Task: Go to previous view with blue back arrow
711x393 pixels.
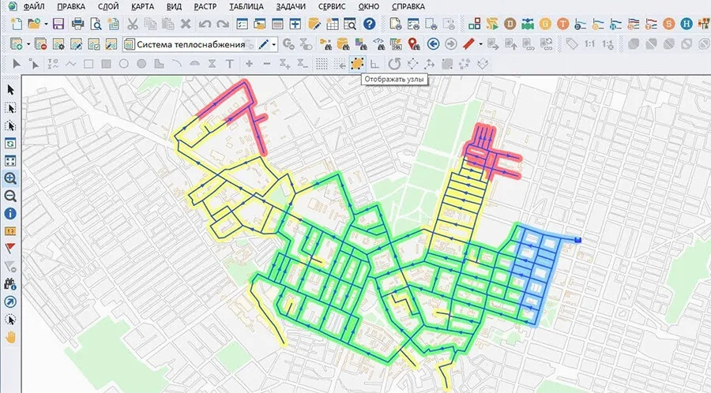Action: (x=433, y=44)
